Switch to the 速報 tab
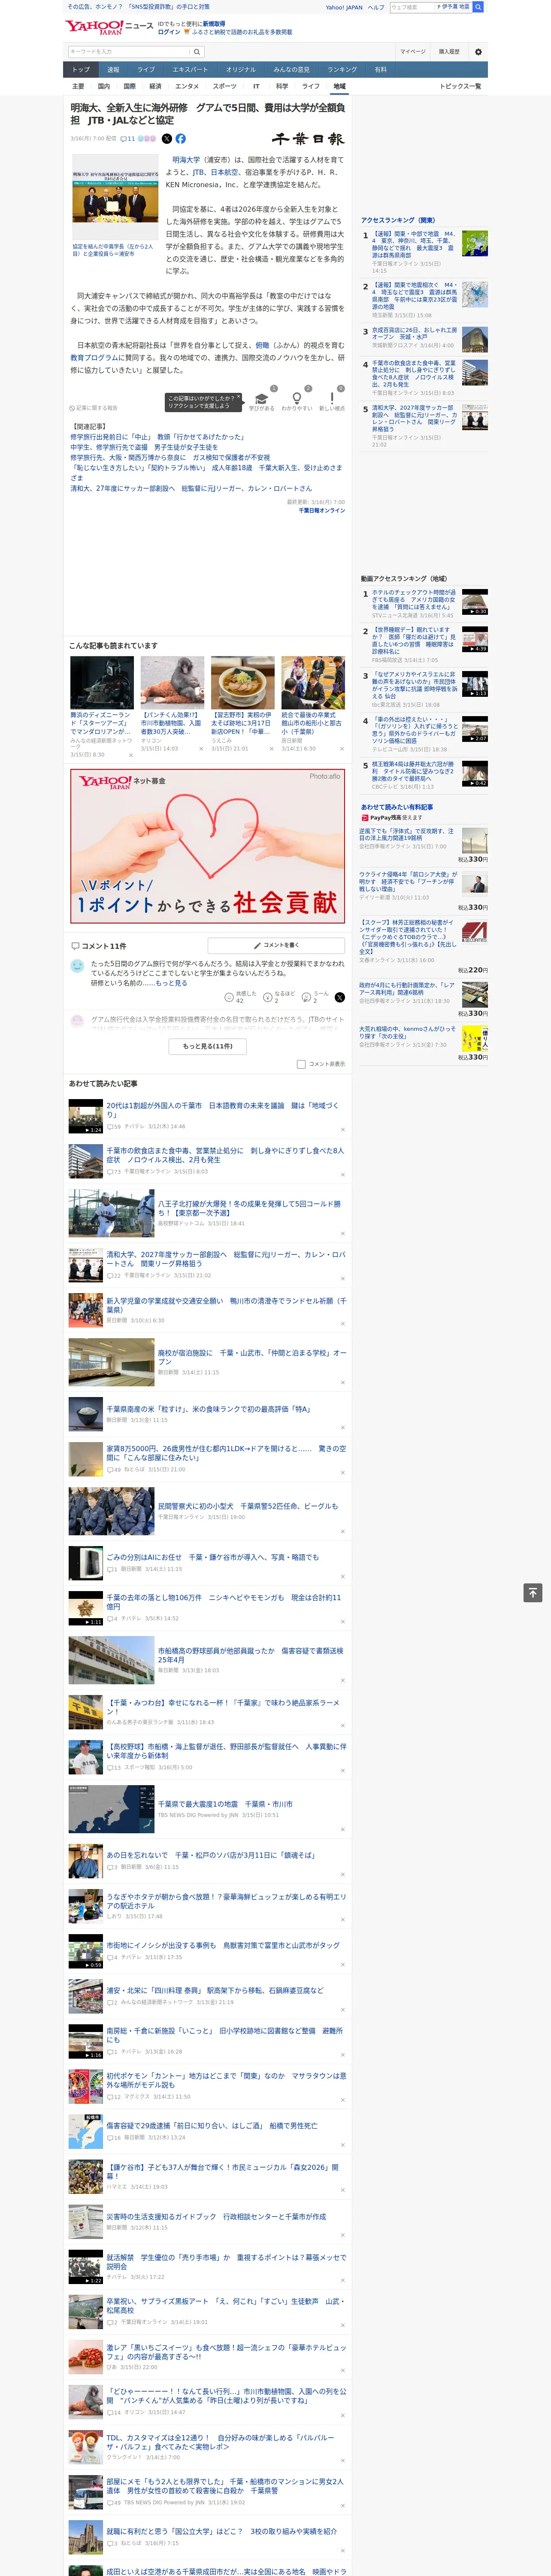 (x=113, y=70)
